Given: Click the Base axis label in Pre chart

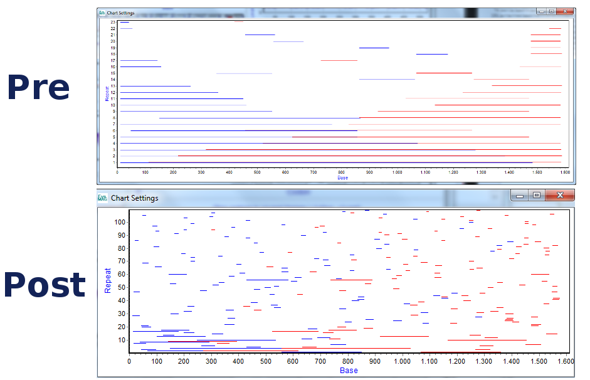Looking at the screenshot, I should tap(342, 177).
